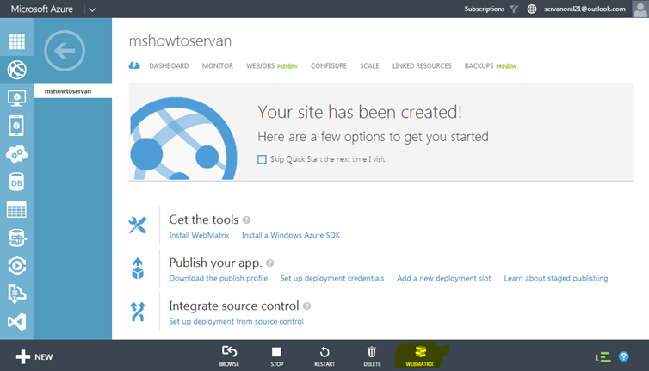Tick Skip Quick Start checkbox
The image size is (649, 371).
[262, 159]
